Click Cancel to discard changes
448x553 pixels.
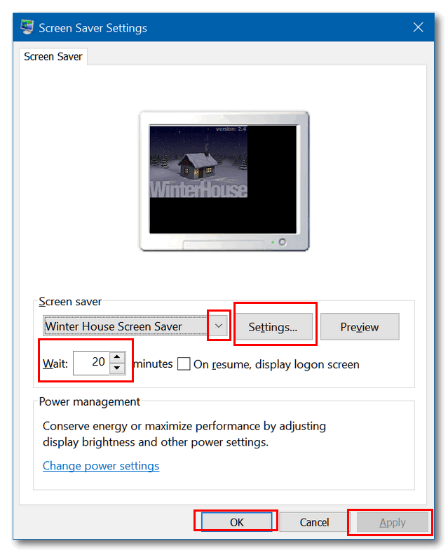(314, 522)
